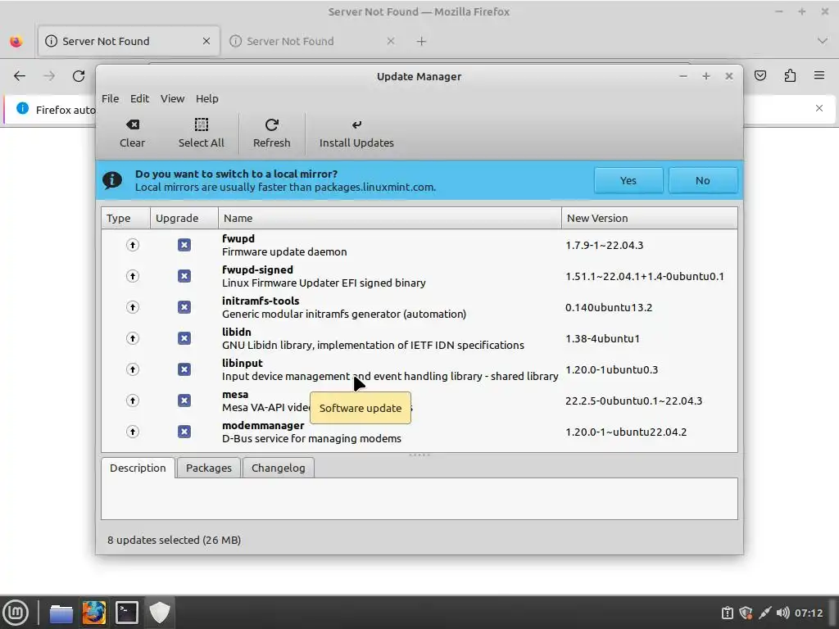Click Select All in the toolbar
This screenshot has width=839, height=629.
pos(202,133)
